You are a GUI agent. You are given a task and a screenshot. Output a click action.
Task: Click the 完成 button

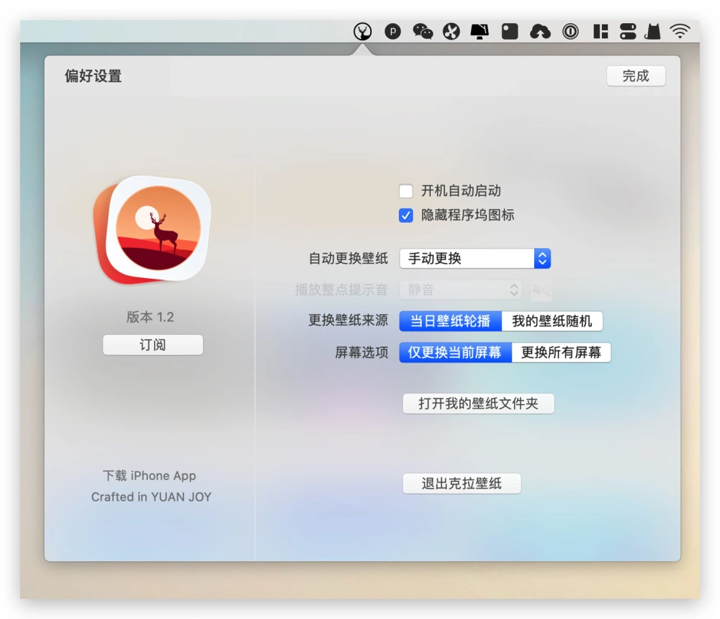tap(636, 76)
